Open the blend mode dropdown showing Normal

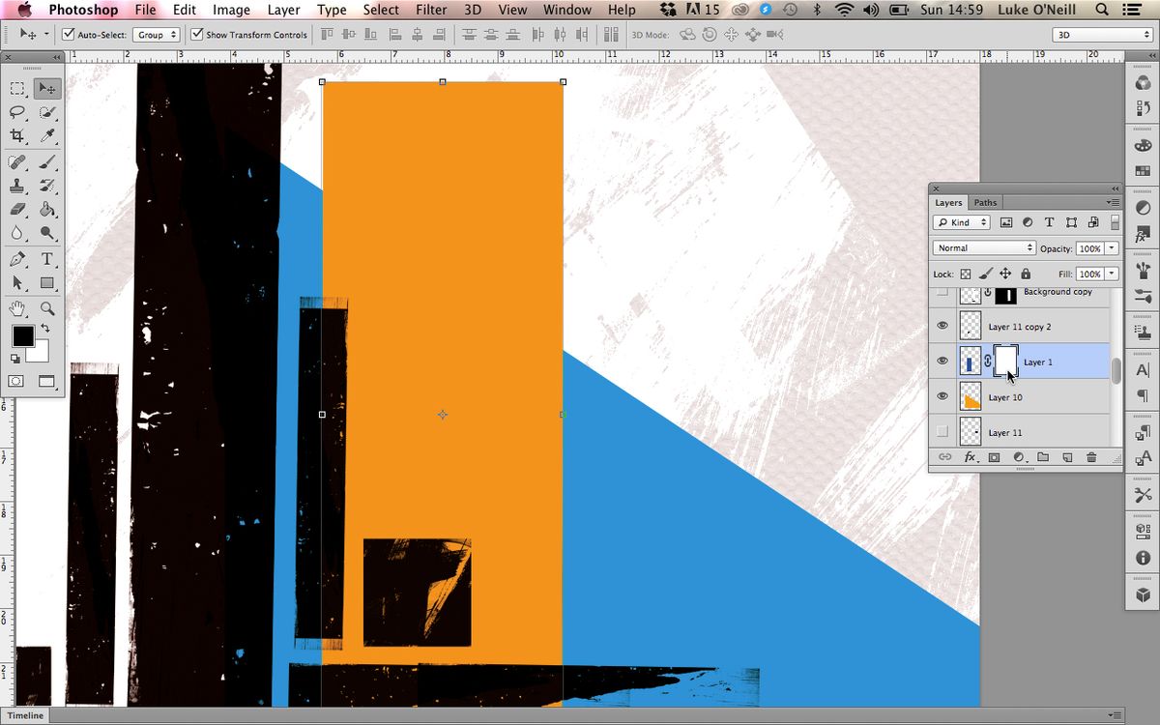coord(983,247)
